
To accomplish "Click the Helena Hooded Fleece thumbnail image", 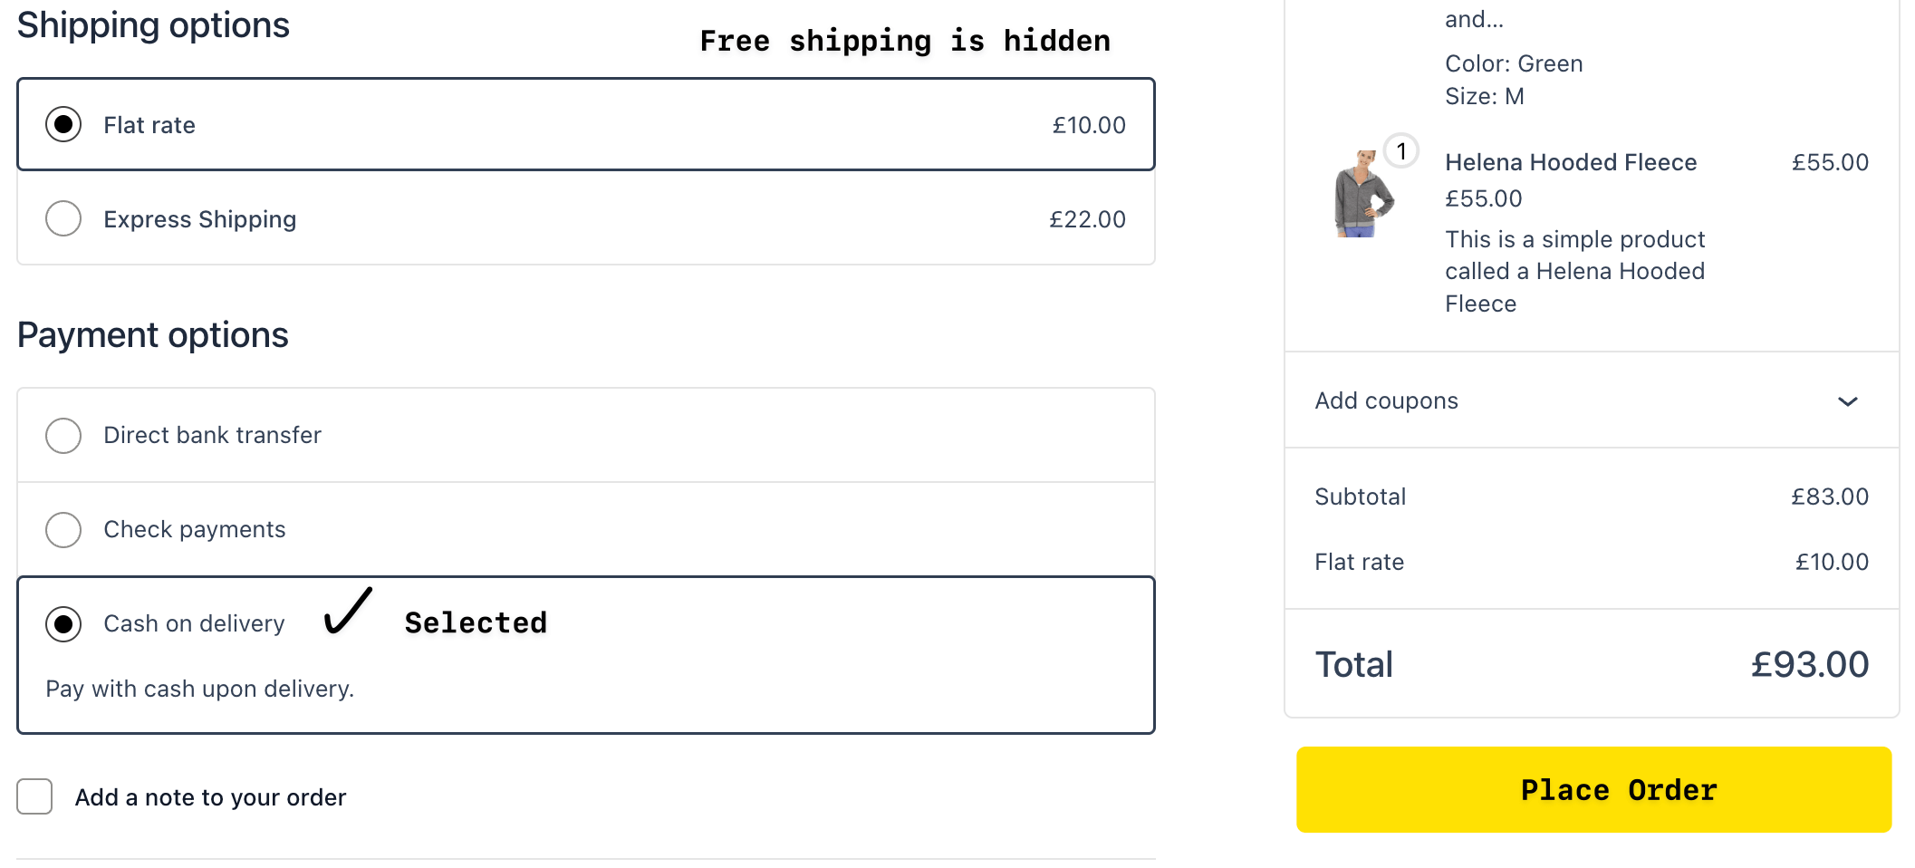I will [x=1362, y=195].
